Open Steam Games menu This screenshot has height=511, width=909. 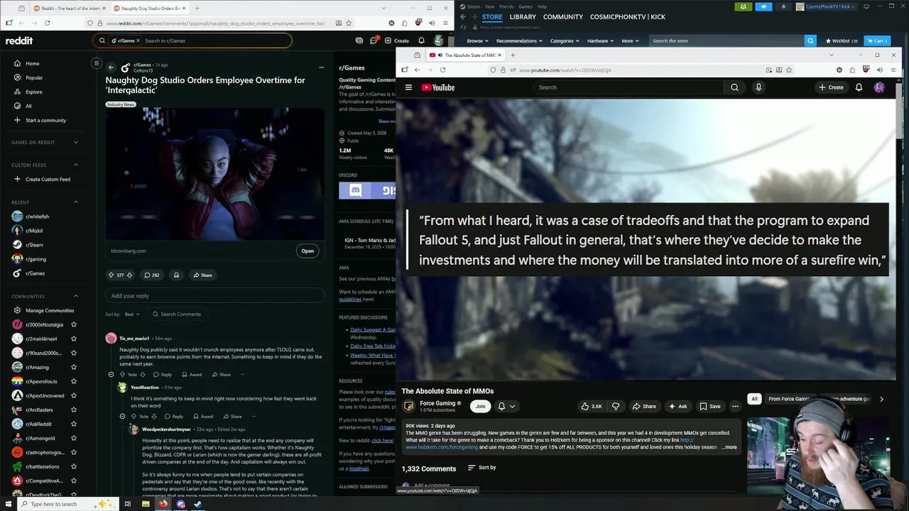click(x=526, y=6)
